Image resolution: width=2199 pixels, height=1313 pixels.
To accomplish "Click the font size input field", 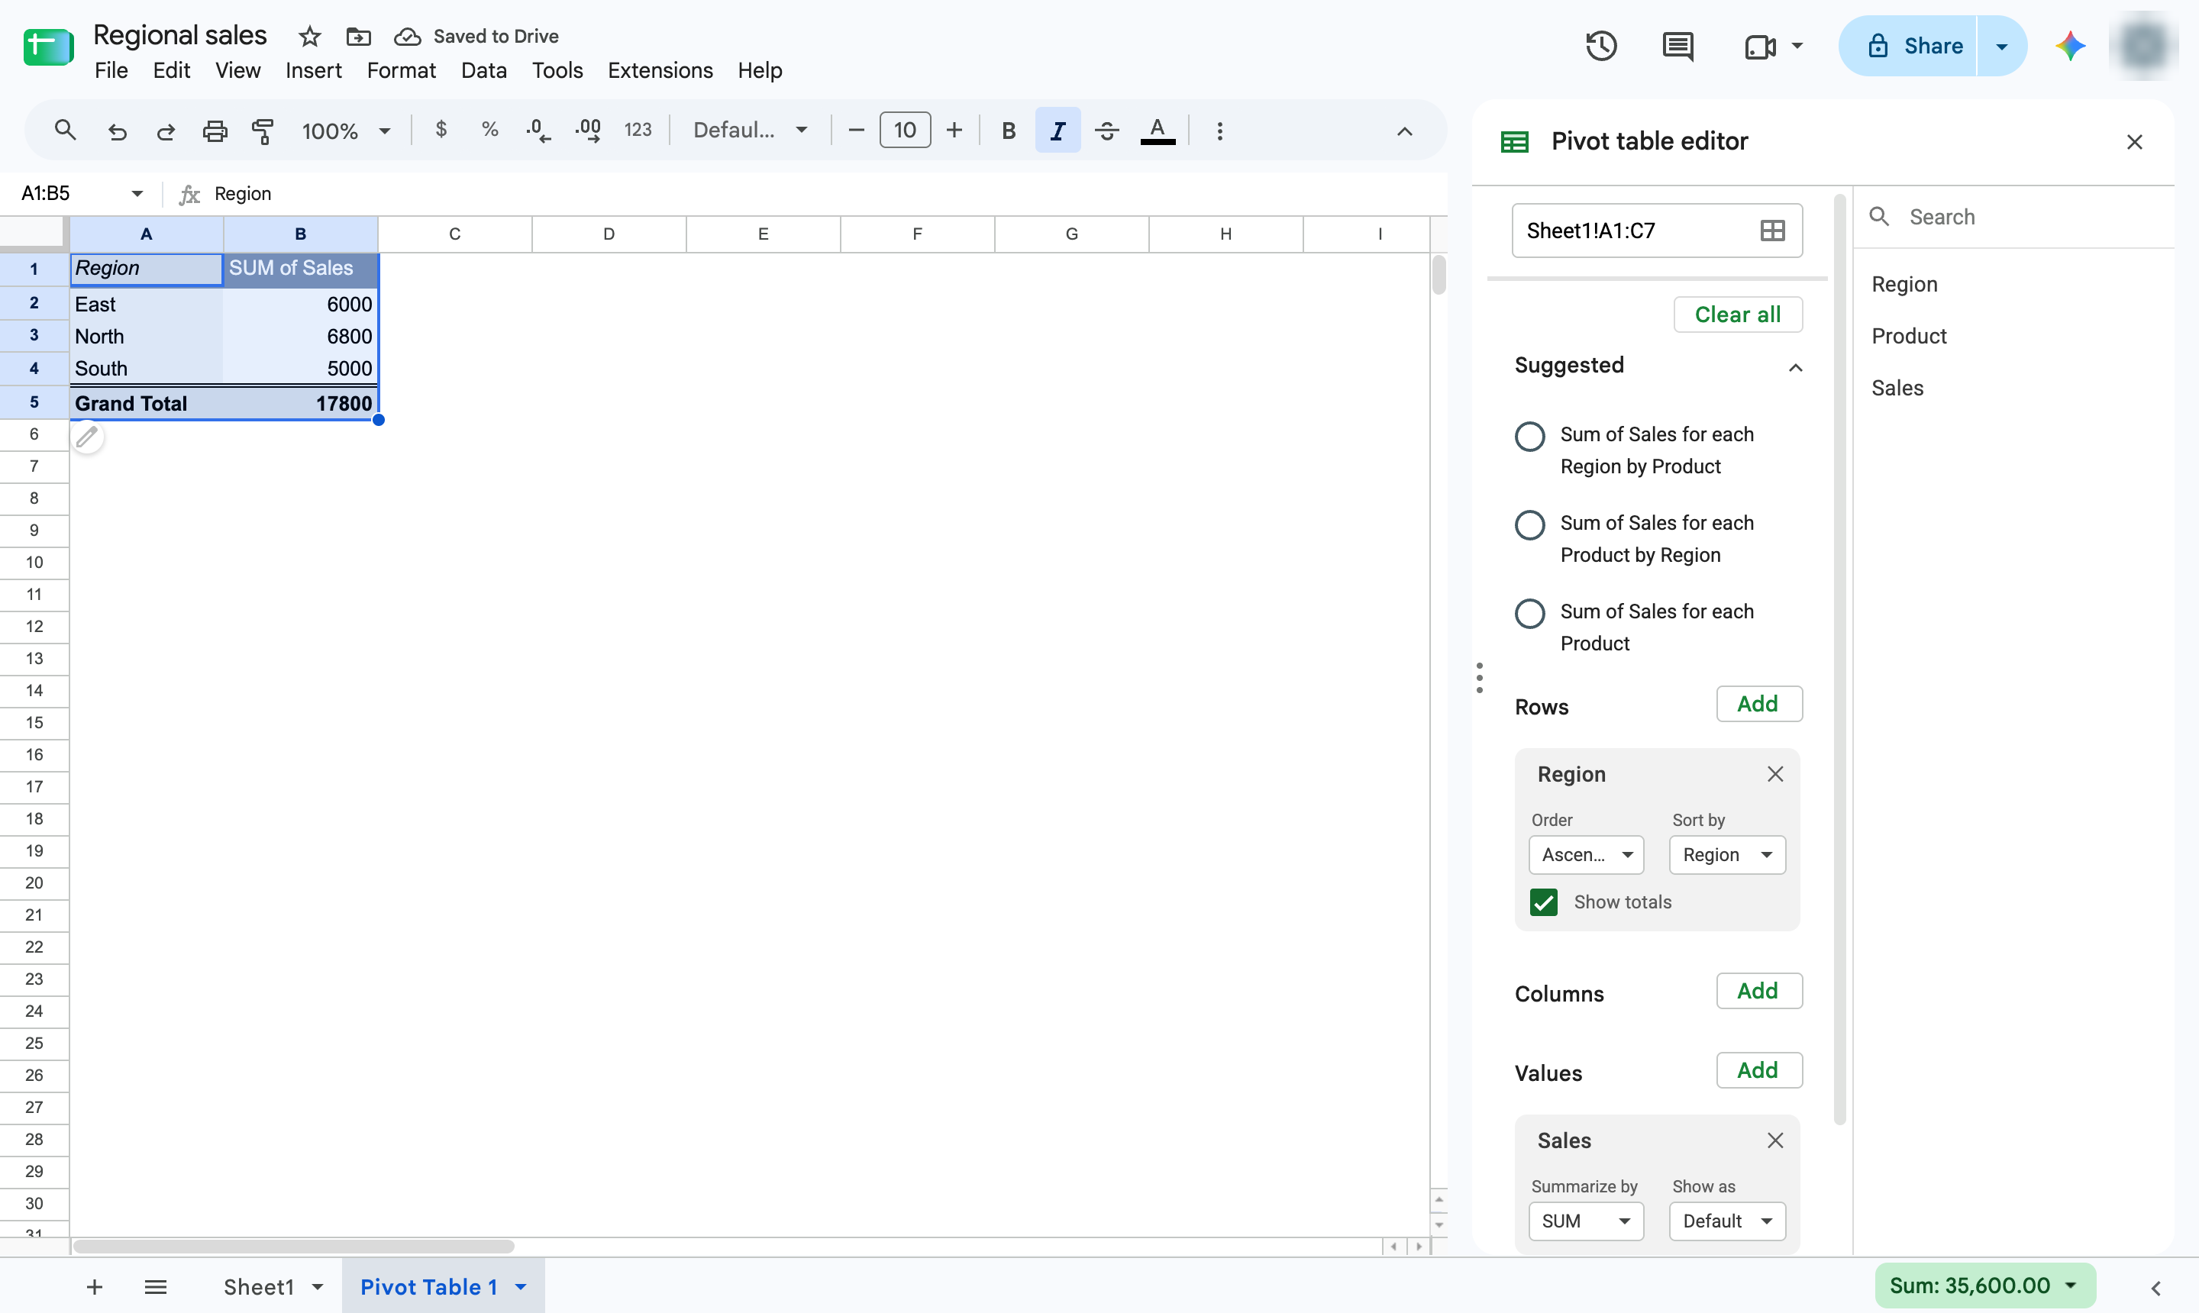I will pyautogui.click(x=904, y=131).
